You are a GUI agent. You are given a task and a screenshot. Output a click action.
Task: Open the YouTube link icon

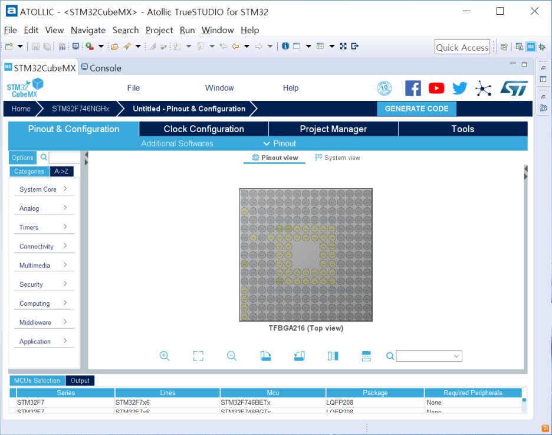pos(436,88)
